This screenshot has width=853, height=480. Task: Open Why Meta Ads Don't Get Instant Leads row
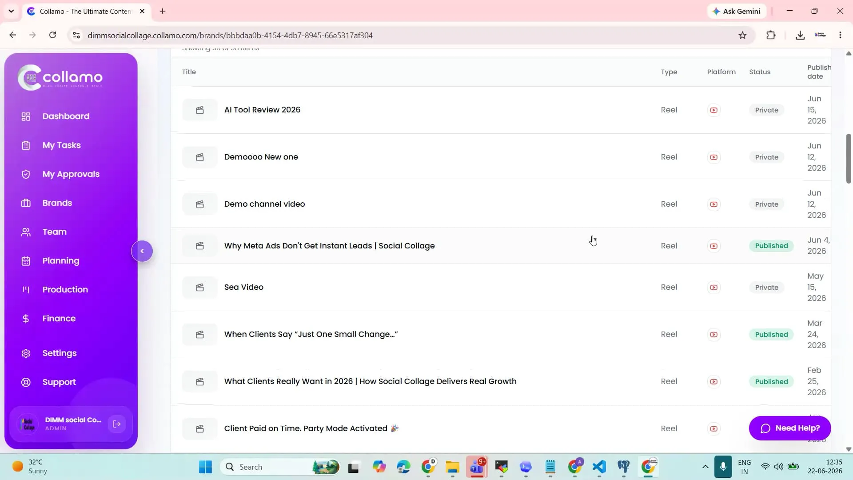501,246
